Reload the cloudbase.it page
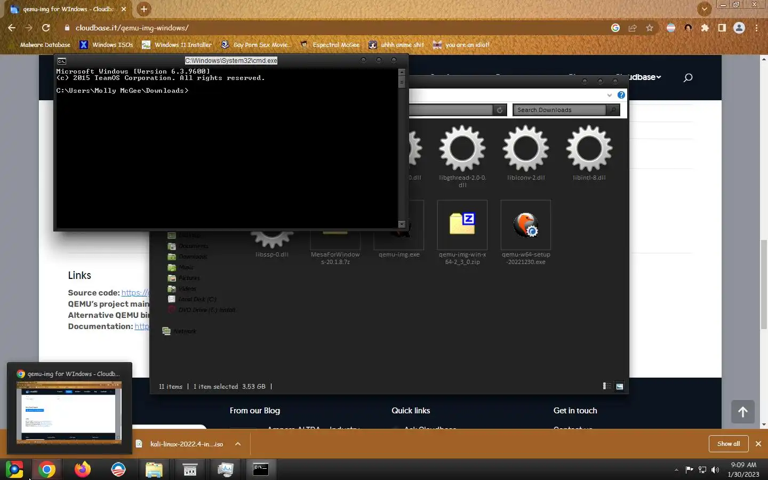Image resolution: width=768 pixels, height=480 pixels. coord(46,28)
